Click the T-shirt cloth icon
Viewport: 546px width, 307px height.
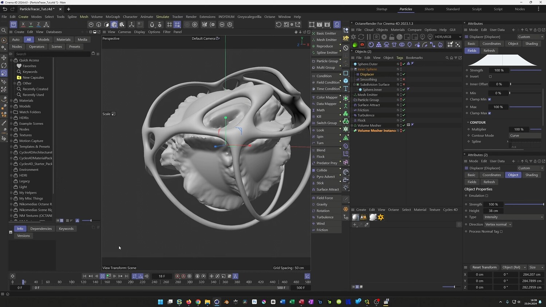(394, 44)
